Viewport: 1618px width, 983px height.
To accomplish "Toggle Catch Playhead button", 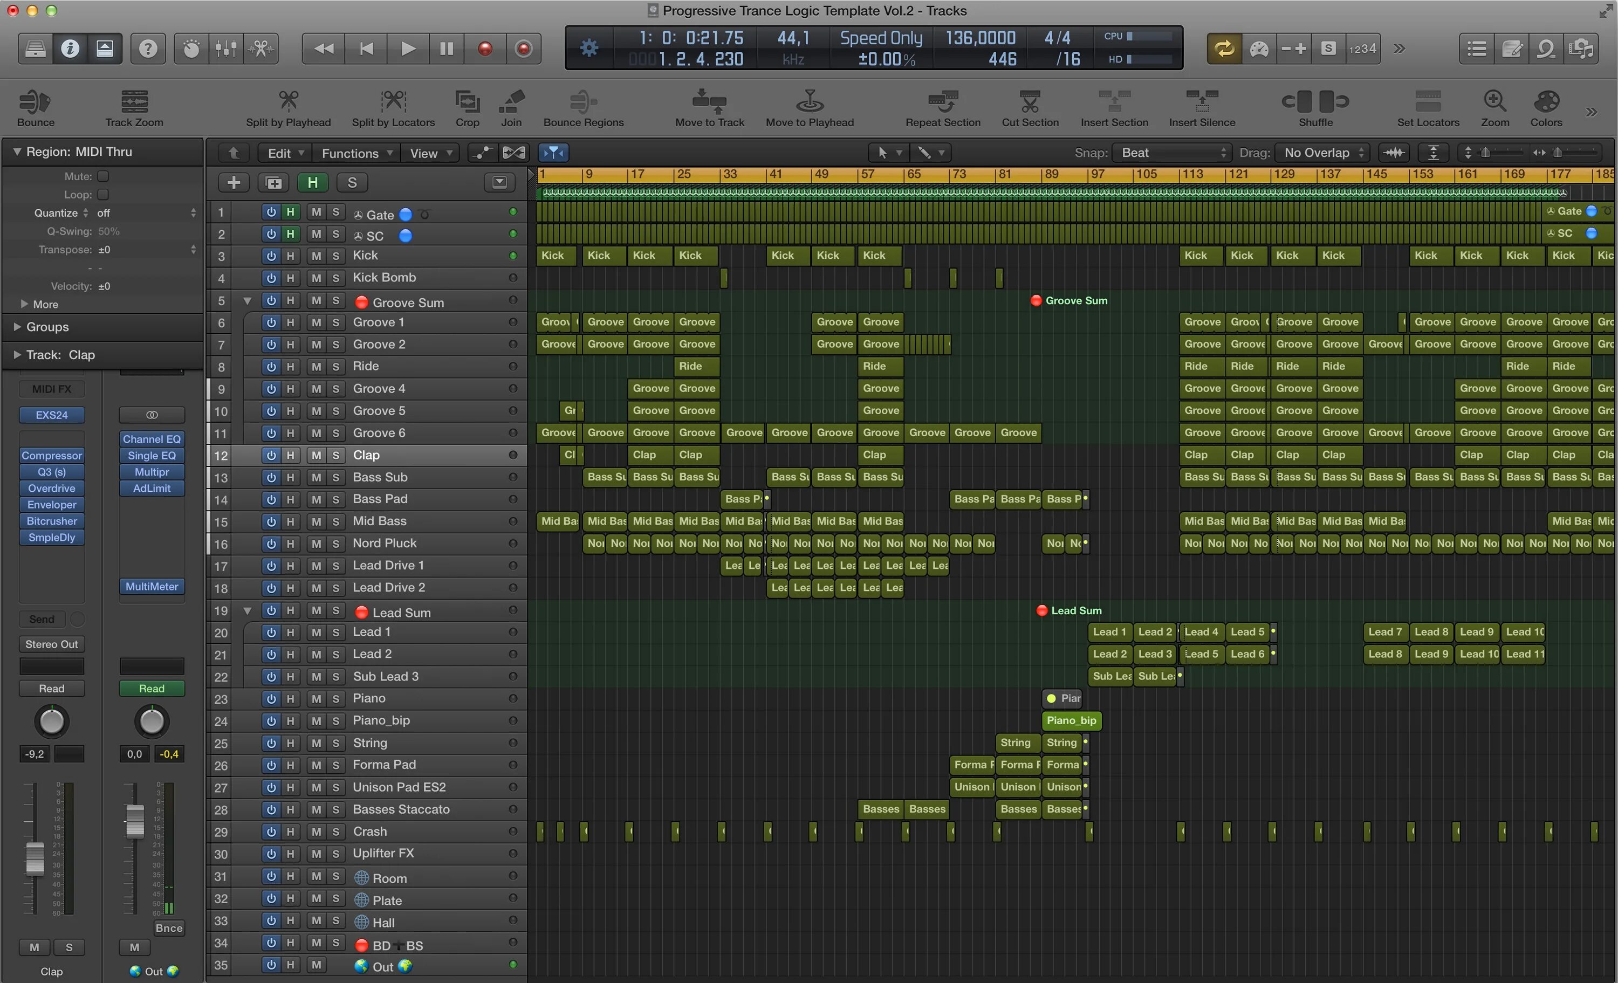I will click(x=553, y=153).
